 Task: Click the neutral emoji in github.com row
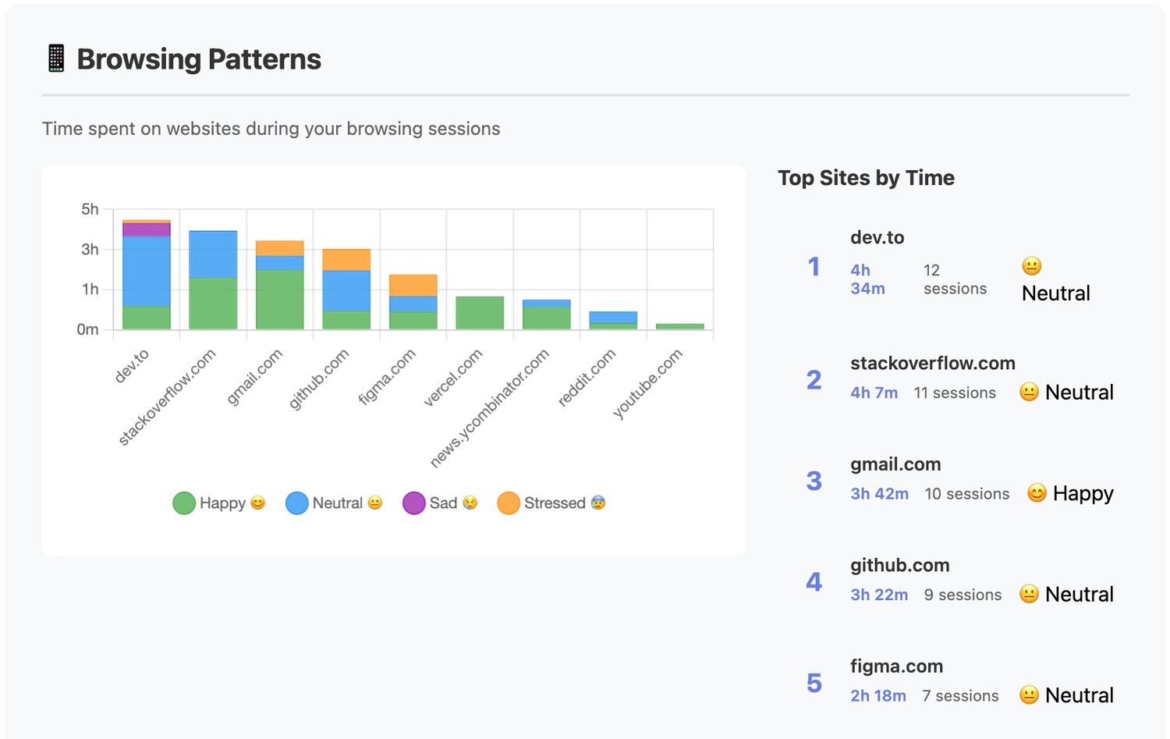point(1029,594)
